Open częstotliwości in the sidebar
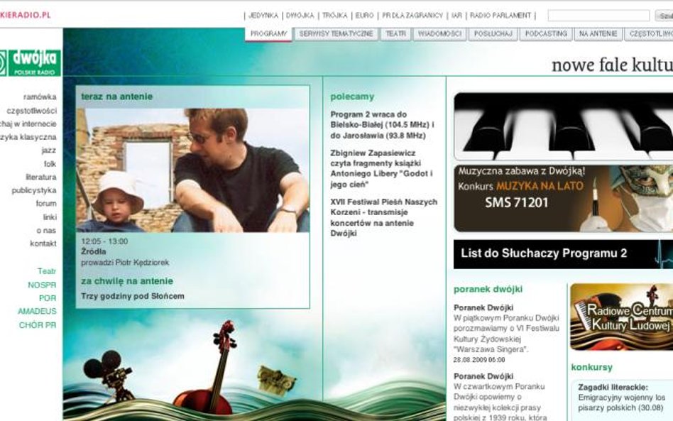This screenshot has width=673, height=421. [32, 111]
